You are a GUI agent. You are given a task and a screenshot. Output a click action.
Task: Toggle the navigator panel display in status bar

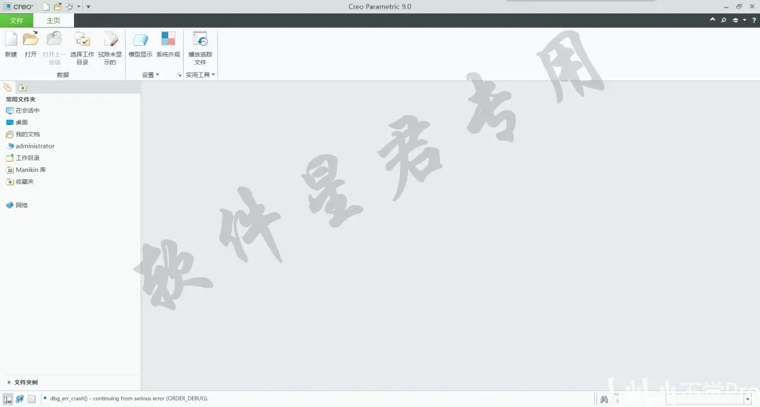(x=8, y=399)
